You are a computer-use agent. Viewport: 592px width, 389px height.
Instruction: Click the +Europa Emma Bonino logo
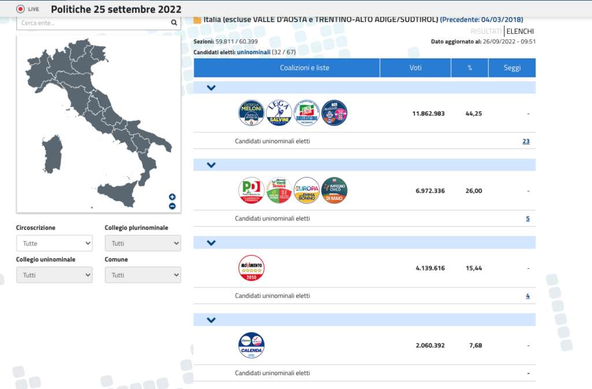tap(306, 190)
